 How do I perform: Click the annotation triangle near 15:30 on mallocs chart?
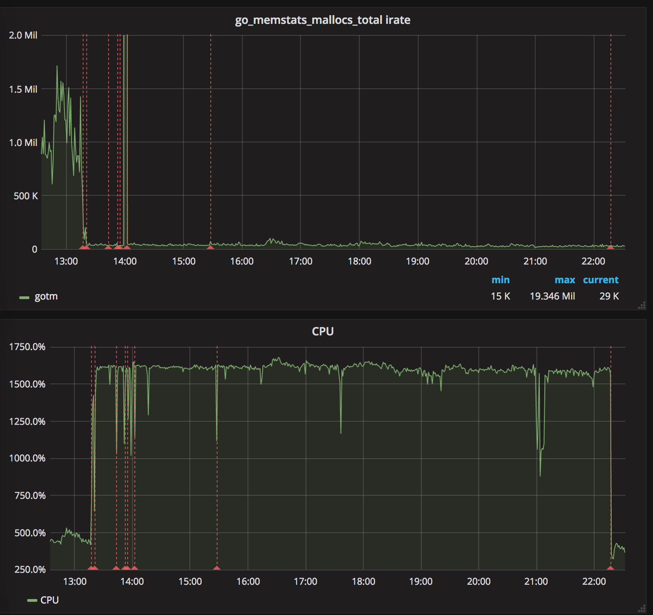point(210,247)
